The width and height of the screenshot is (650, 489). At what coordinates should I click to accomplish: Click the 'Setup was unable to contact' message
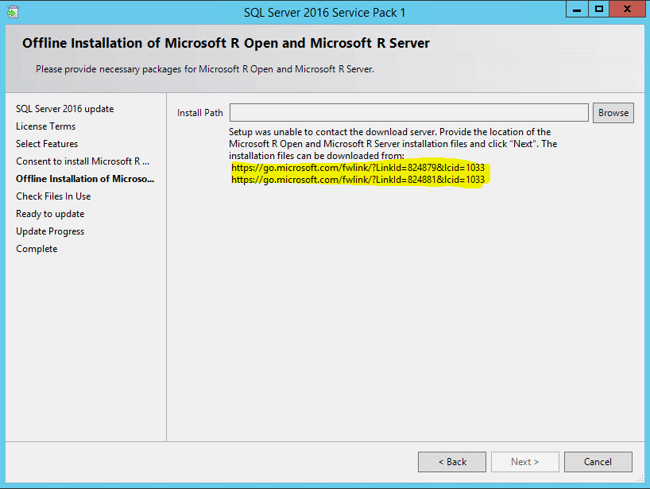tap(393, 143)
